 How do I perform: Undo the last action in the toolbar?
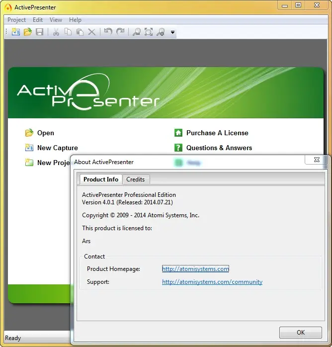point(108,32)
